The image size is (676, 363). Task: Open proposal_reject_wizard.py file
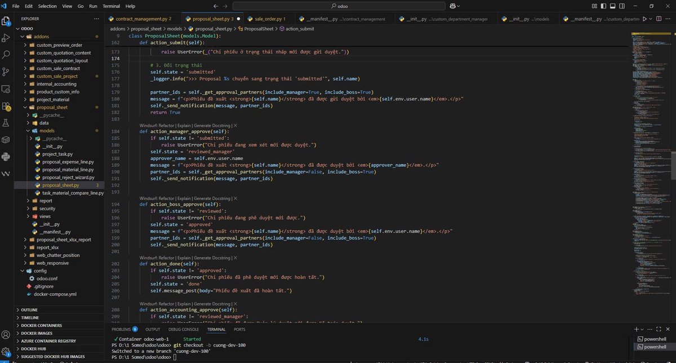pos(68,177)
